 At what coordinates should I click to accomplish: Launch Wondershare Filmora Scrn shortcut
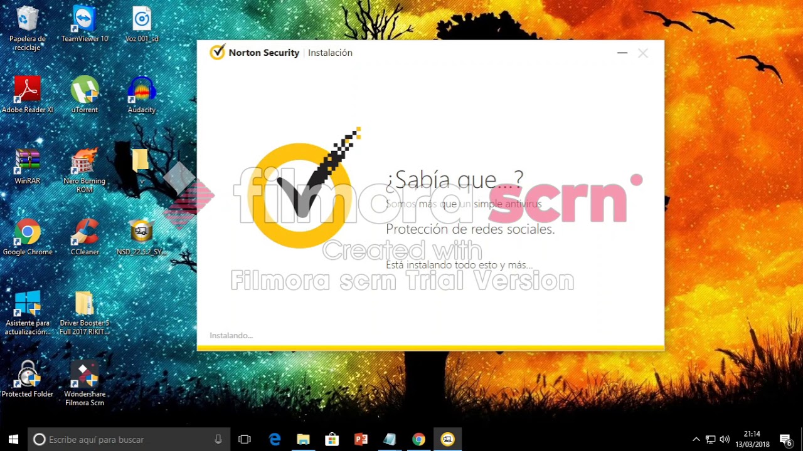tap(85, 383)
